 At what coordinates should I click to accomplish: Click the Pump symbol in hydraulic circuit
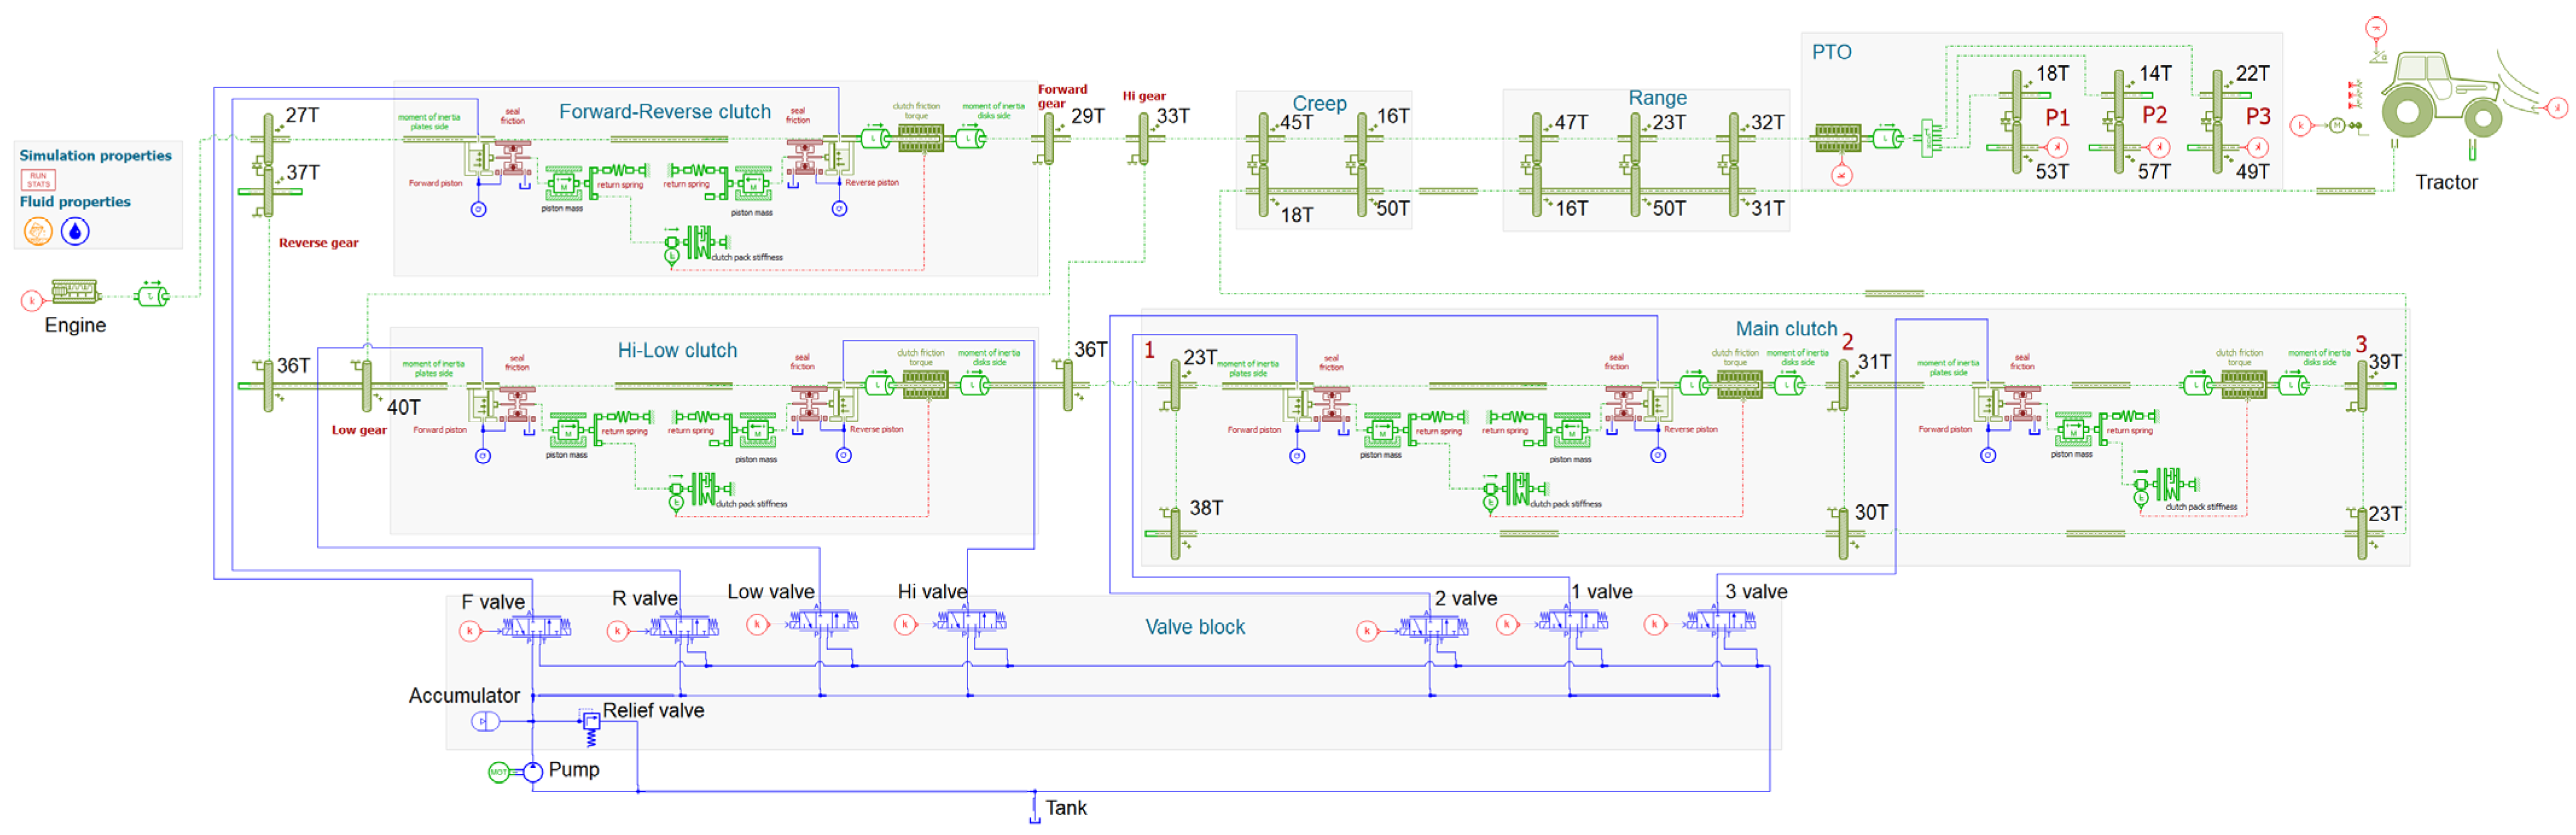tap(533, 771)
